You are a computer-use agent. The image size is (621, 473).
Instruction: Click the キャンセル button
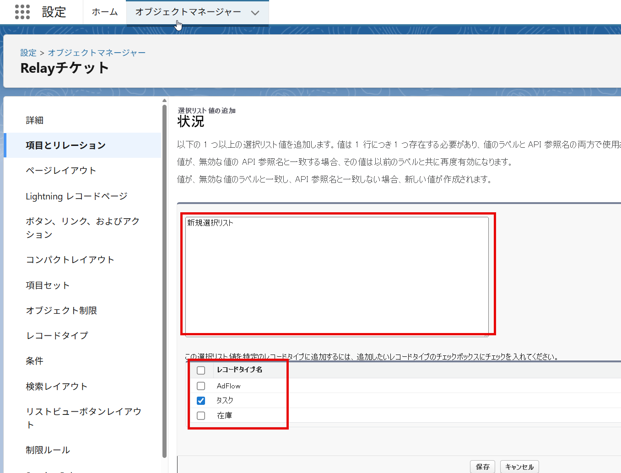point(519,467)
